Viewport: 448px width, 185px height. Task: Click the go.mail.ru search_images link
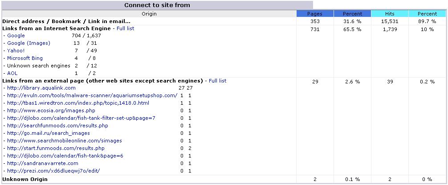coord(49,133)
